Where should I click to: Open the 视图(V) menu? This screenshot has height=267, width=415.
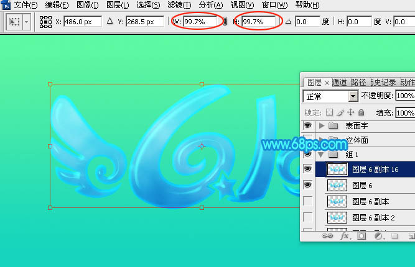(242, 5)
